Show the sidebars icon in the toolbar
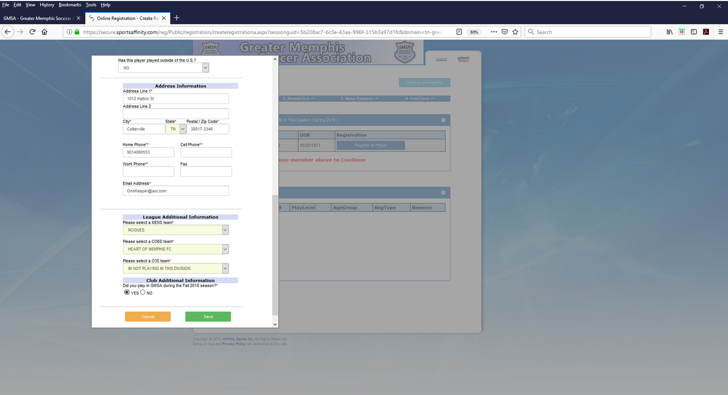This screenshot has height=395, width=728. tap(694, 32)
